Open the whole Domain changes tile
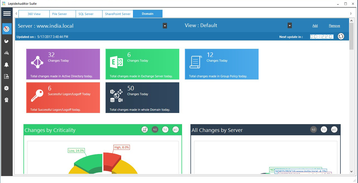 click(x=142, y=98)
